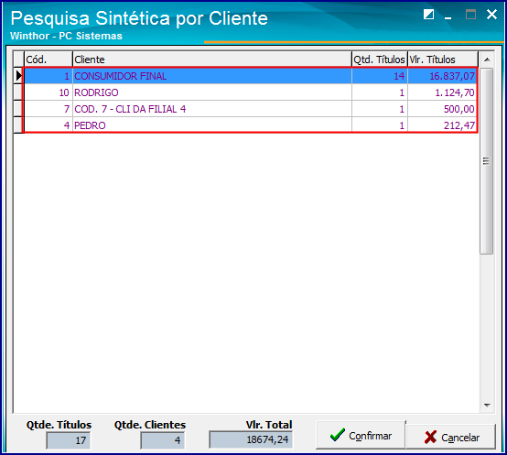Select the RODRIGO client row

(251, 92)
